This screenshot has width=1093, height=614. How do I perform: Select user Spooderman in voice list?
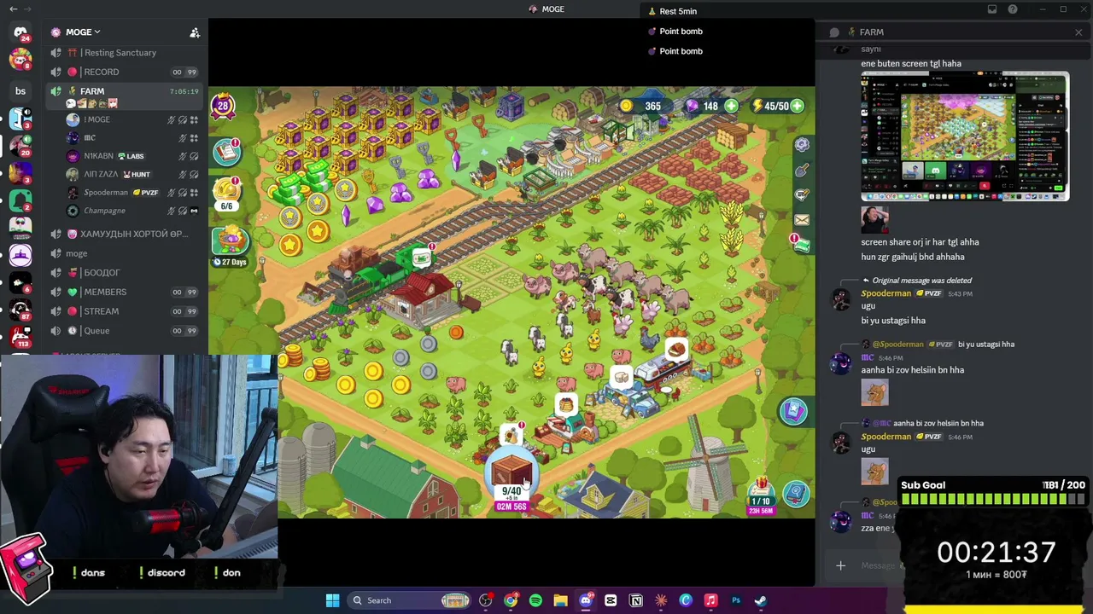tap(132, 193)
